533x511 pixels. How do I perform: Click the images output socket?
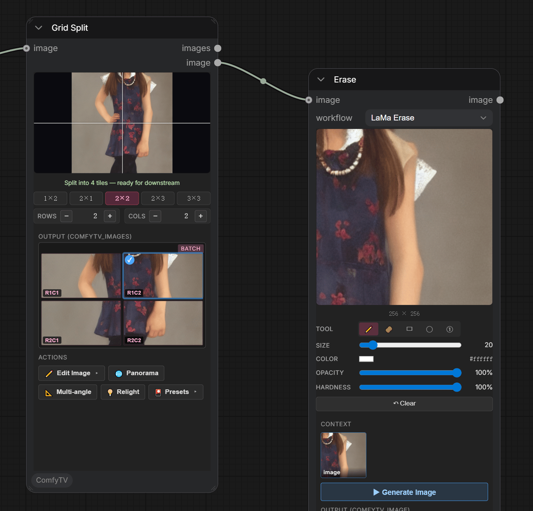click(x=218, y=48)
